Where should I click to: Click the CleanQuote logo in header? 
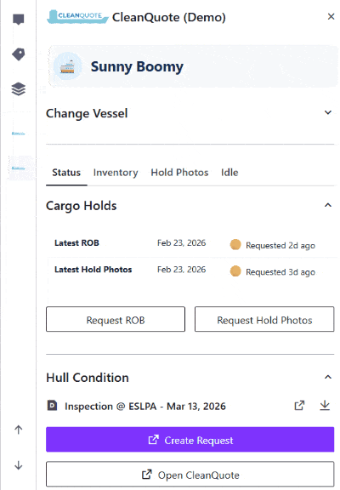pyautogui.click(x=77, y=17)
